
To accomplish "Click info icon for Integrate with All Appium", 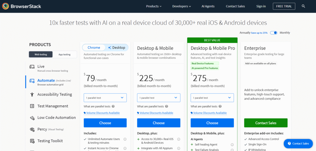I will (x=179, y=148).
